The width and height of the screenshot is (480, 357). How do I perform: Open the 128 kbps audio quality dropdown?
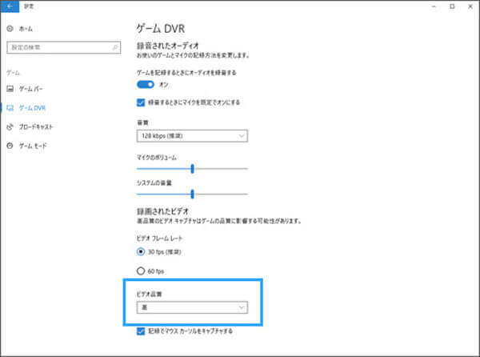pyautogui.click(x=192, y=136)
